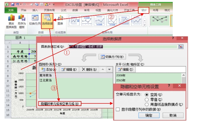This screenshot has height=124, width=198.
Task: Click the 销售额(万元) vertical axis title
Action: (16, 89)
